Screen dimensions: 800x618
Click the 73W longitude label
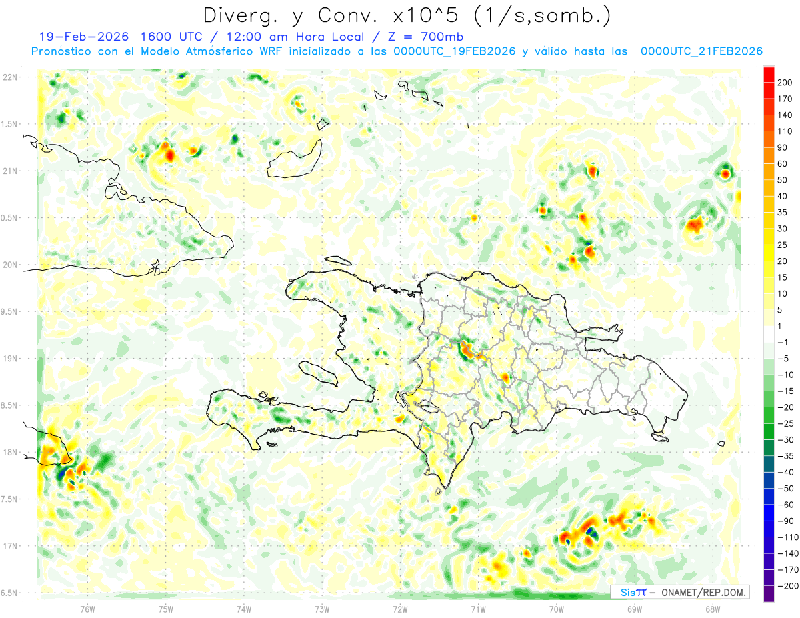pos(322,608)
